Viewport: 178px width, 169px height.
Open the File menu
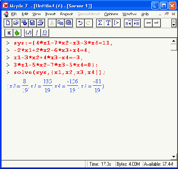pos(14,14)
